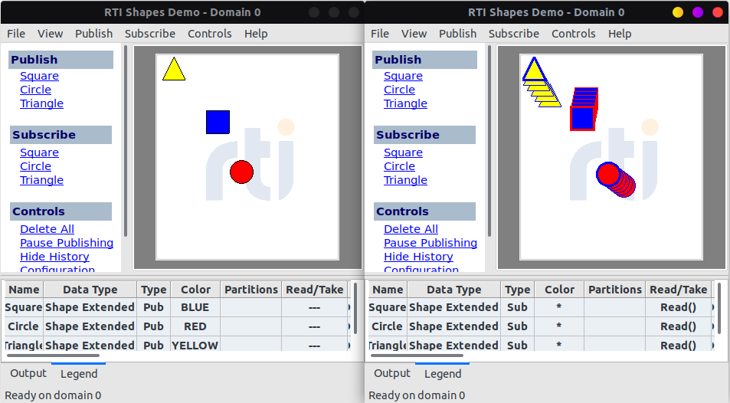
Task: Click Publish Circle link in right window
Action: tap(399, 90)
